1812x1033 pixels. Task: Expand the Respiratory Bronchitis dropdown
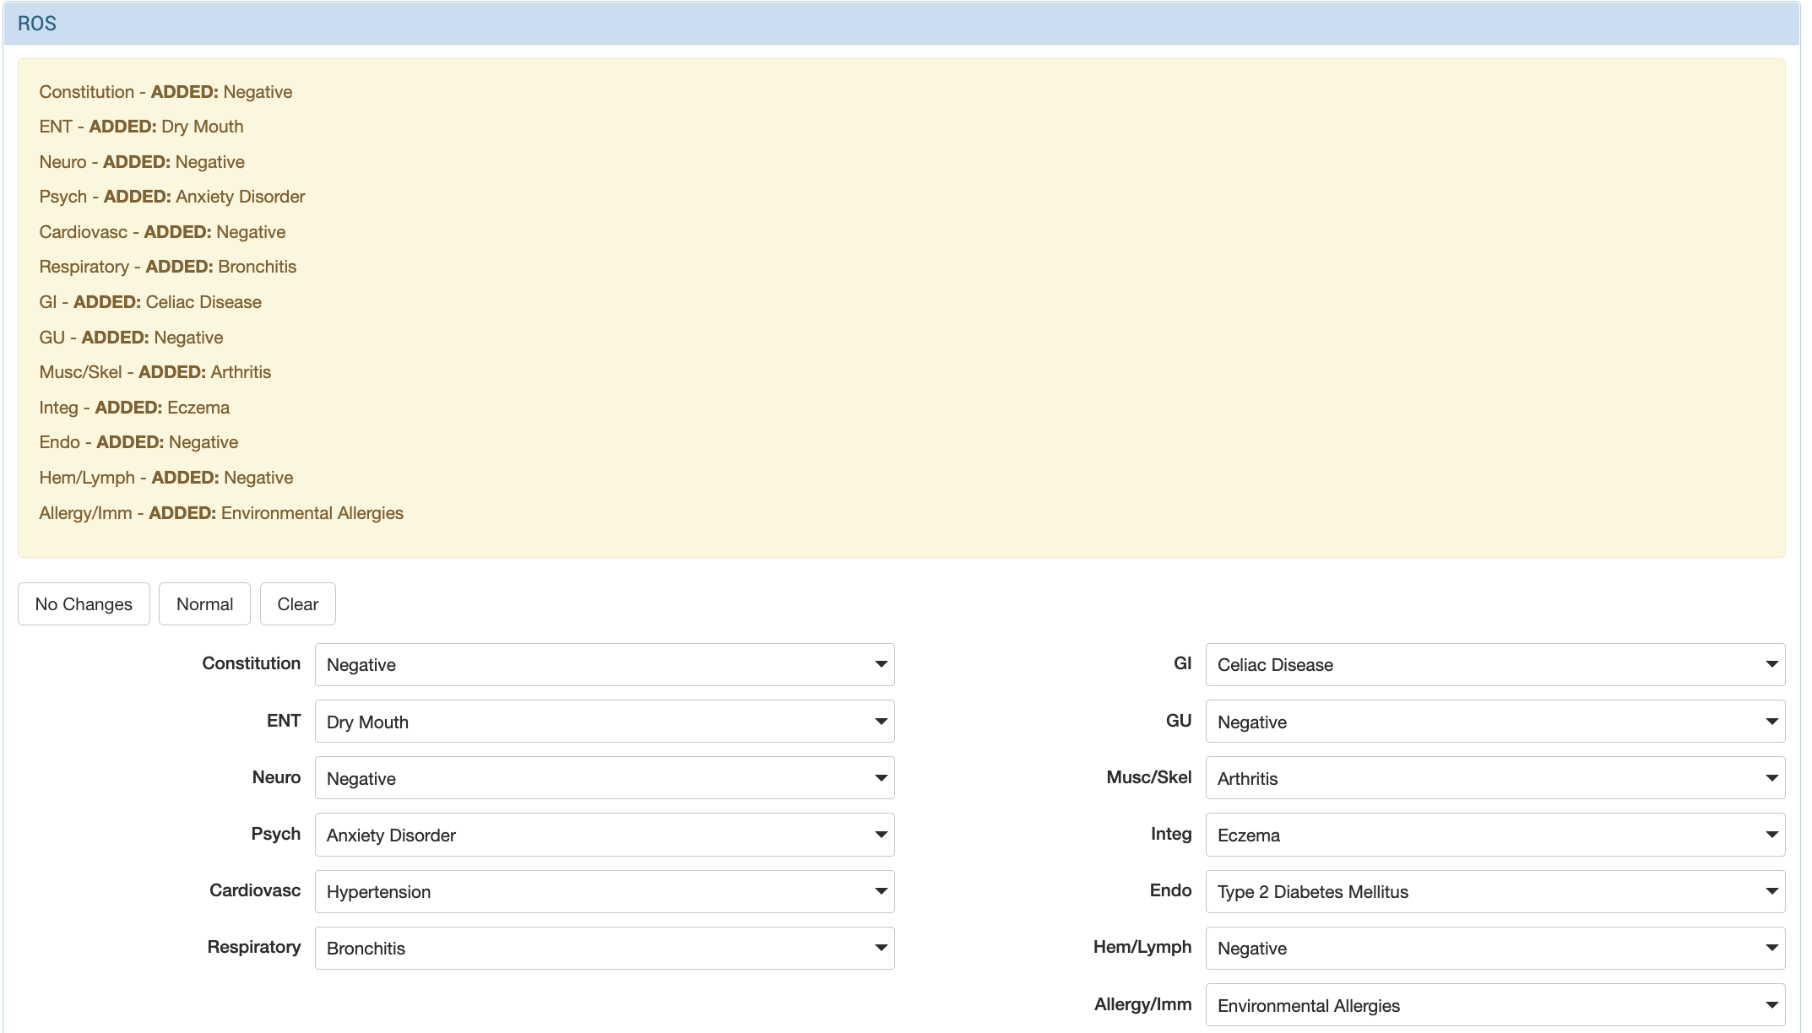point(604,948)
